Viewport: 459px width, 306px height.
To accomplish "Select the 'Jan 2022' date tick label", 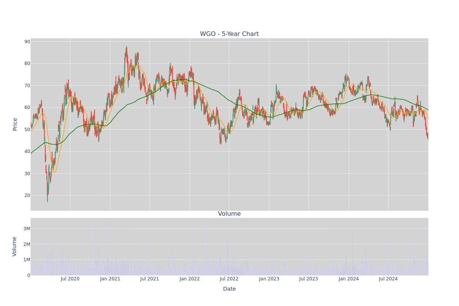I will pos(190,279).
